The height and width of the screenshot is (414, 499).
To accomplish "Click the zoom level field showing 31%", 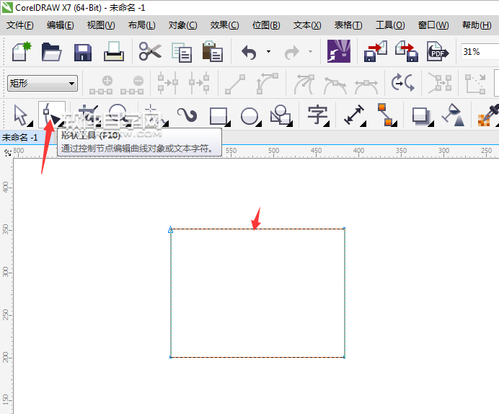I will pyautogui.click(x=480, y=51).
